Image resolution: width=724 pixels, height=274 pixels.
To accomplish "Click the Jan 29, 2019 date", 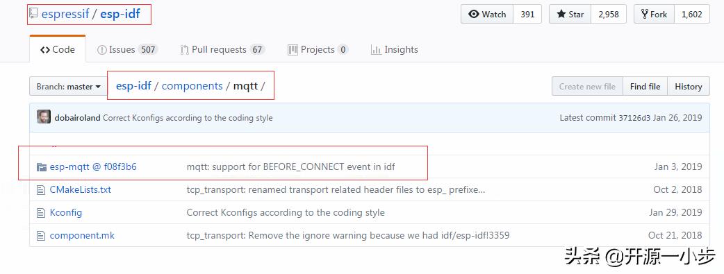I will 675,213.
